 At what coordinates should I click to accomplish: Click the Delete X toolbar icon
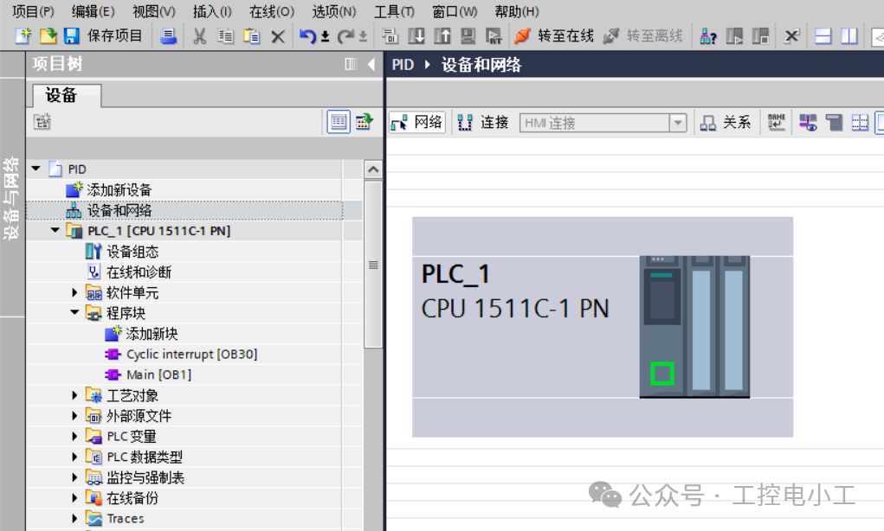click(277, 36)
